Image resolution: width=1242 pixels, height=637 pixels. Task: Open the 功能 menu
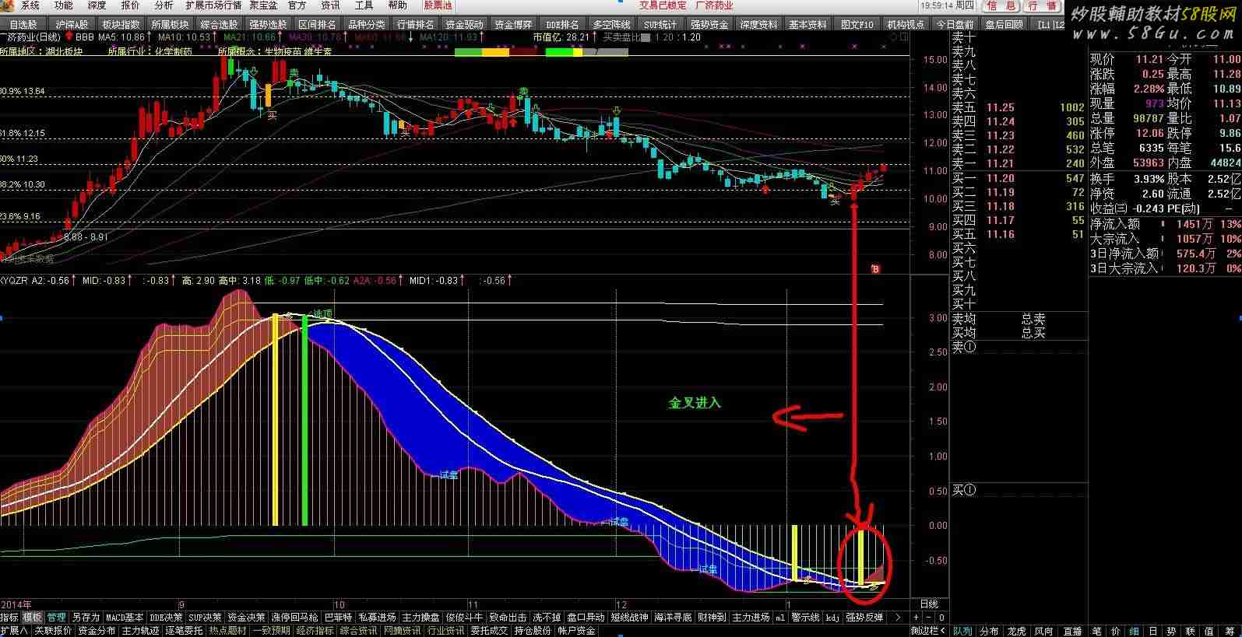pyautogui.click(x=64, y=5)
